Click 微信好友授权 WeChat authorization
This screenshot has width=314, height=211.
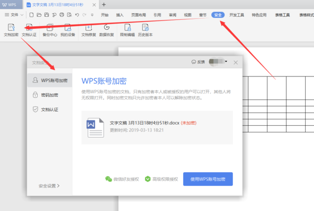click(x=122, y=179)
